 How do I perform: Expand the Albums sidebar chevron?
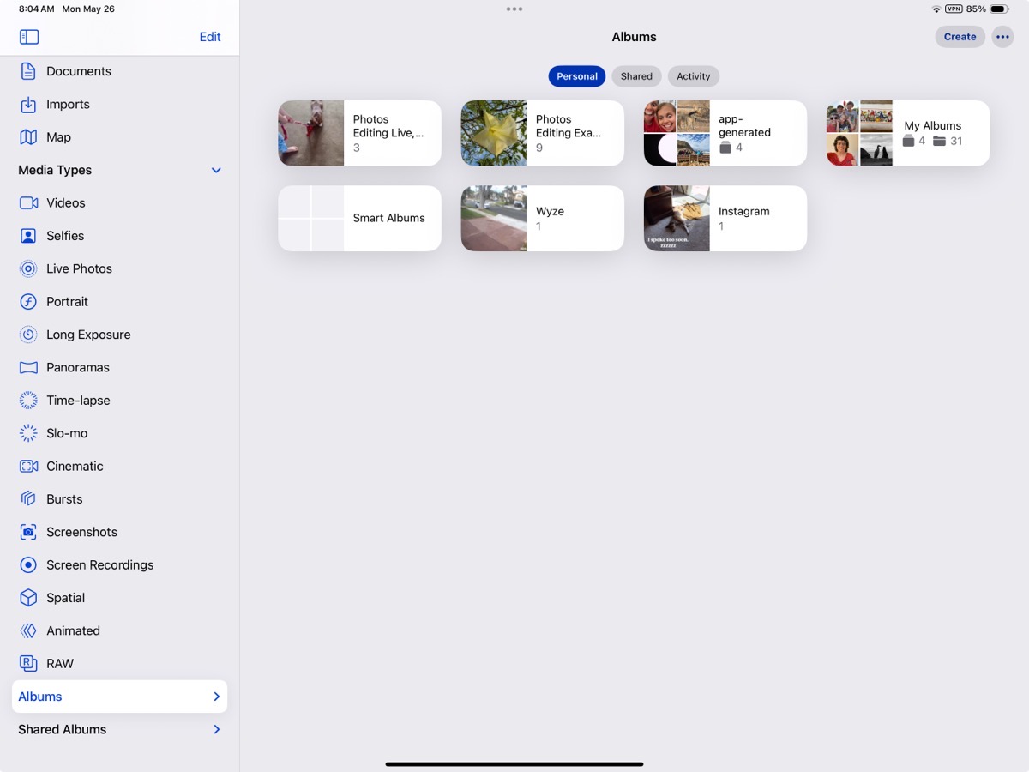click(216, 697)
